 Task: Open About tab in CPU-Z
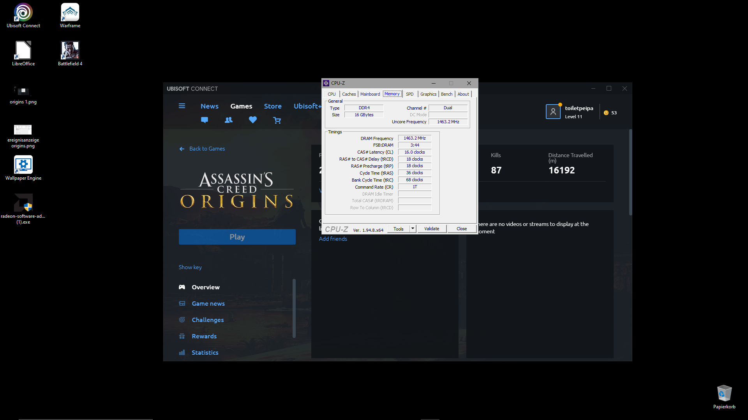pyautogui.click(x=463, y=94)
